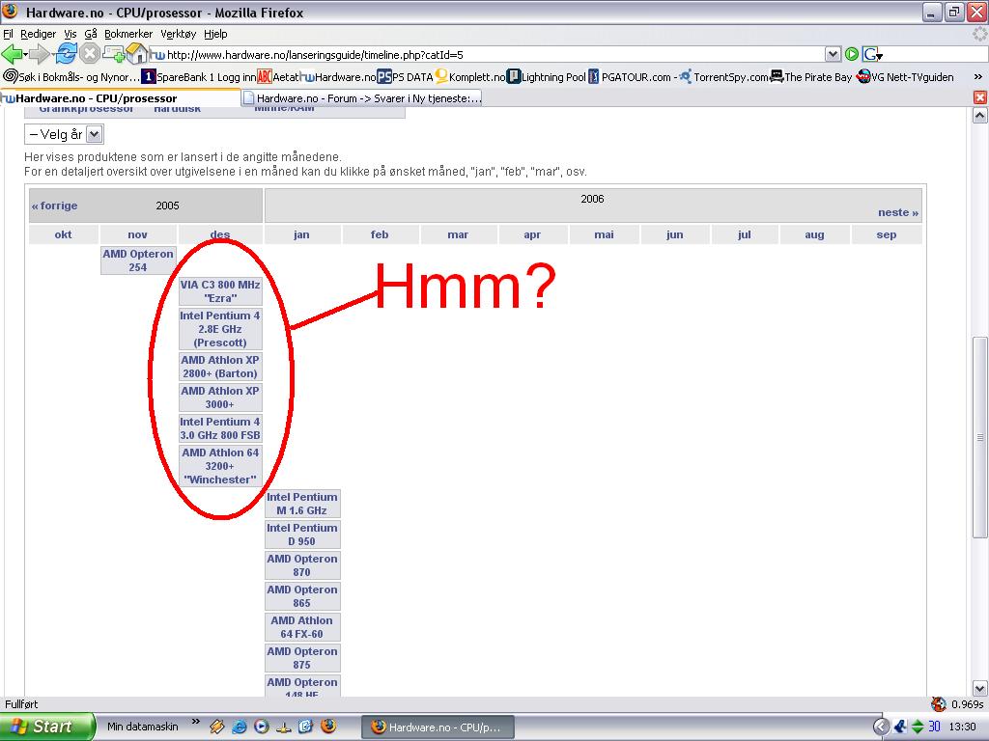Go to the Home page icon
This screenshot has width=989, height=741.
coord(136,54)
